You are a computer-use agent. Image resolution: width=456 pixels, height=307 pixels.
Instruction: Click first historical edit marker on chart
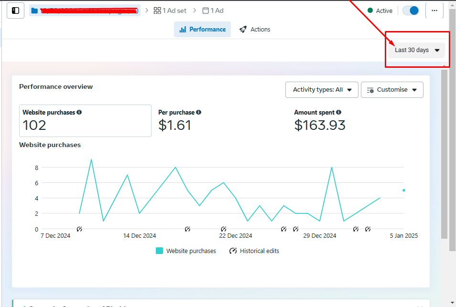point(79,229)
